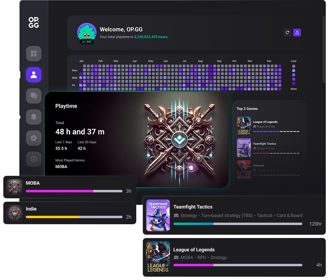Click the 2h label on Indie card
This screenshot has width=329, height=280.
[x=129, y=217]
